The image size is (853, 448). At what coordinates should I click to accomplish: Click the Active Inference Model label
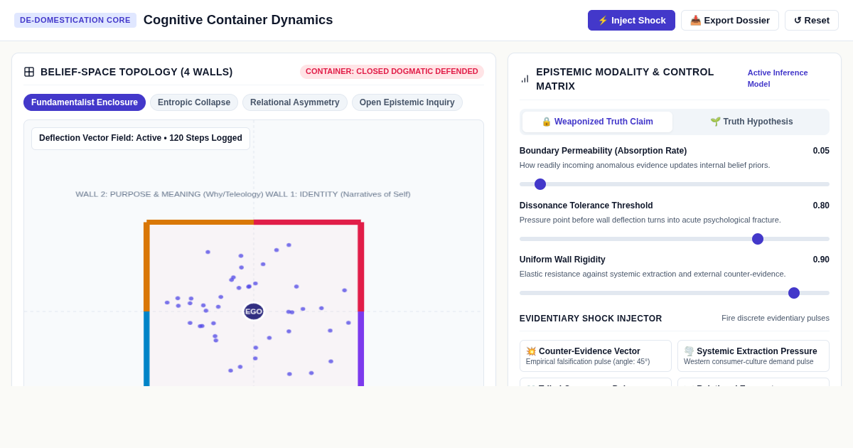coord(778,78)
